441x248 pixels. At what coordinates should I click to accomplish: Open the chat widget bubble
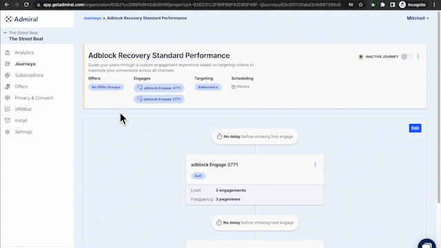[427, 244]
